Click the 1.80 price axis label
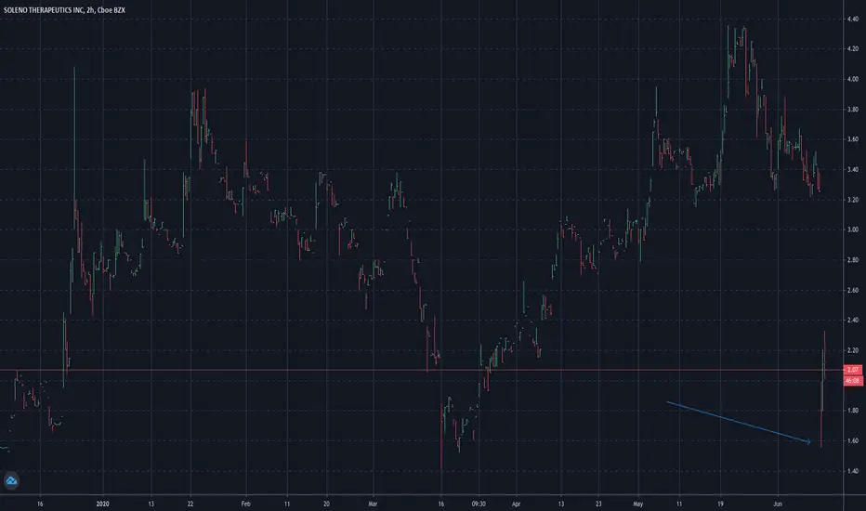This screenshot has width=866, height=511. [853, 411]
